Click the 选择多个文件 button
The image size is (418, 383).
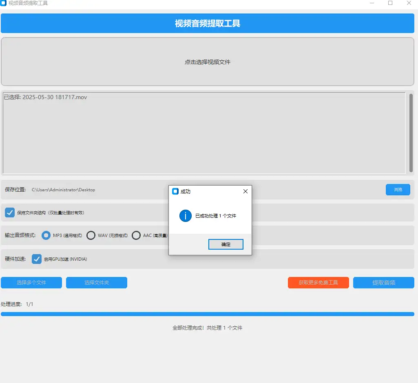pyautogui.click(x=31, y=283)
